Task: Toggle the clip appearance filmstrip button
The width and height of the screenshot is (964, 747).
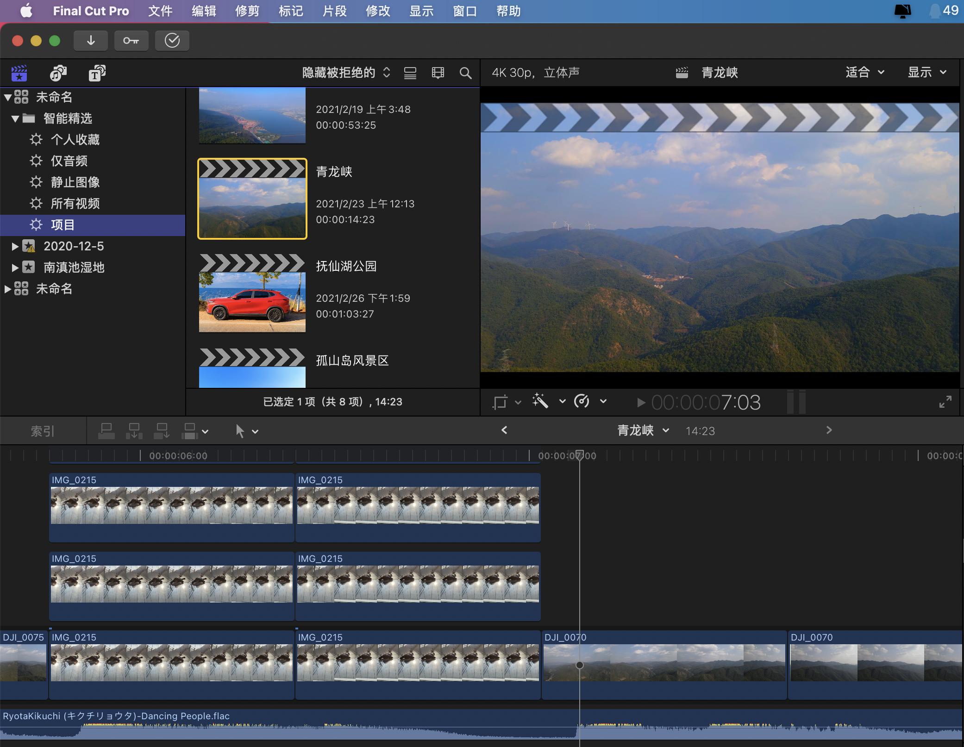Action: tap(438, 73)
